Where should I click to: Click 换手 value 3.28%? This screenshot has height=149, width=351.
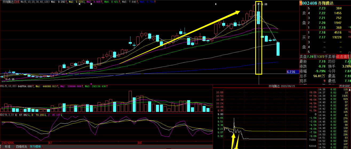point(346,66)
